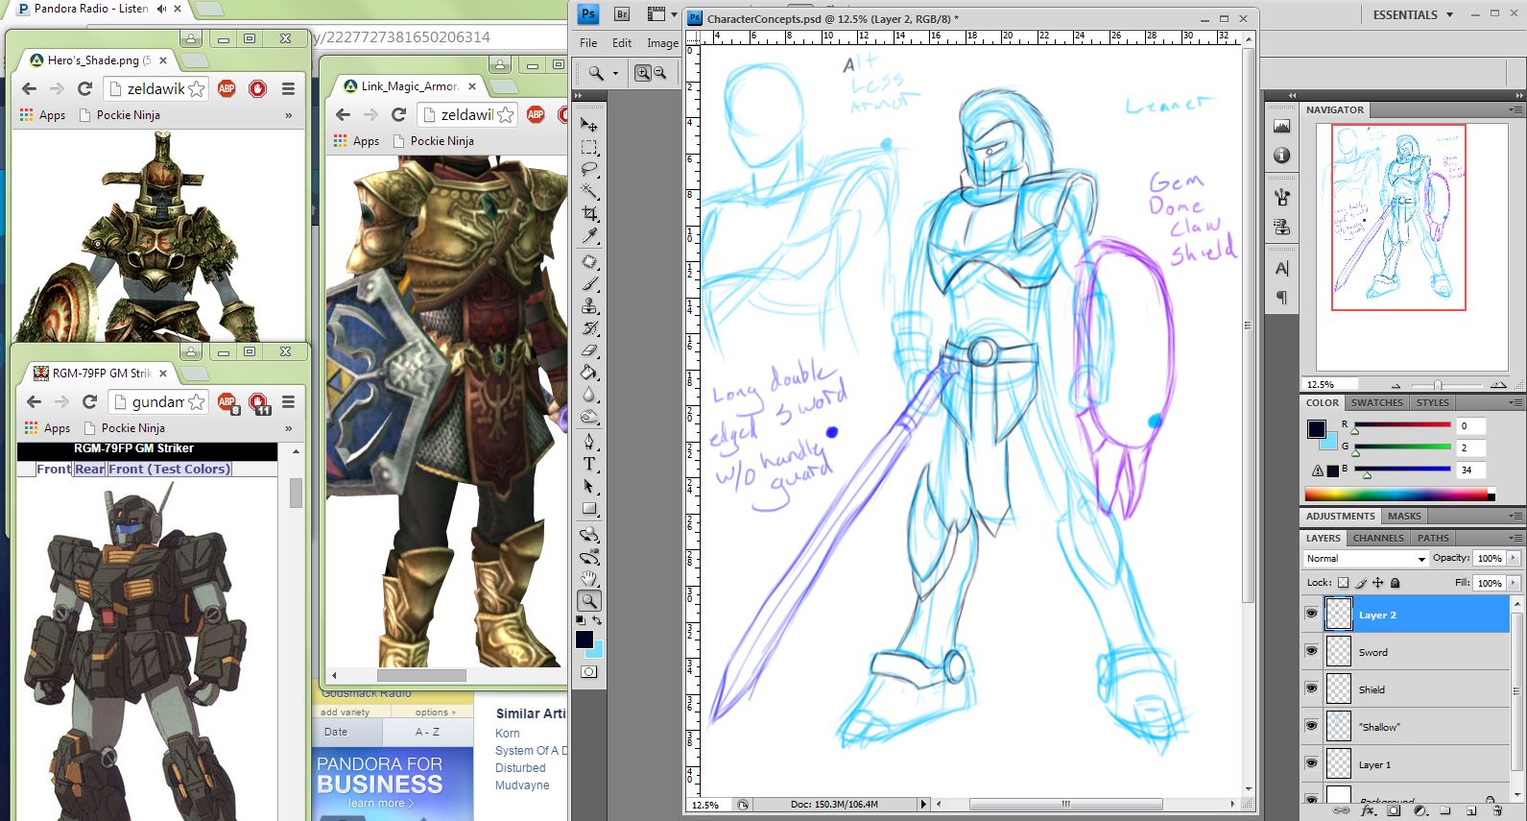Click the swap foreground/background colors icon
Image resolution: width=1527 pixels, height=821 pixels.
[x=597, y=620]
